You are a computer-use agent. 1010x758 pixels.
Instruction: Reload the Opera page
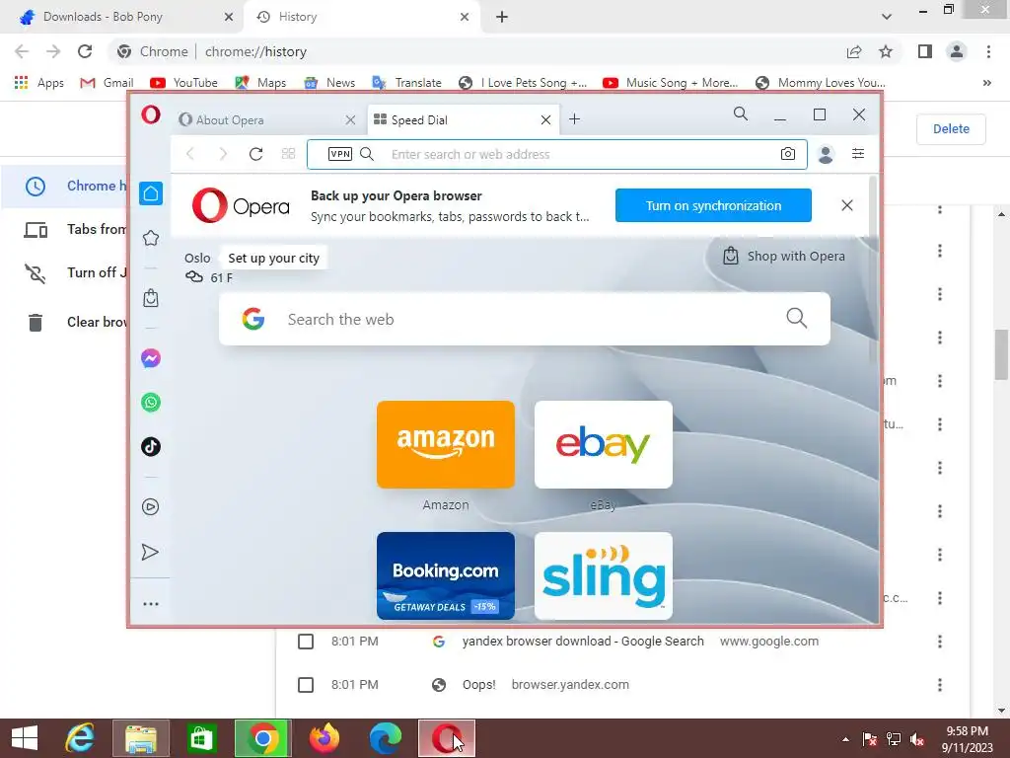255,153
